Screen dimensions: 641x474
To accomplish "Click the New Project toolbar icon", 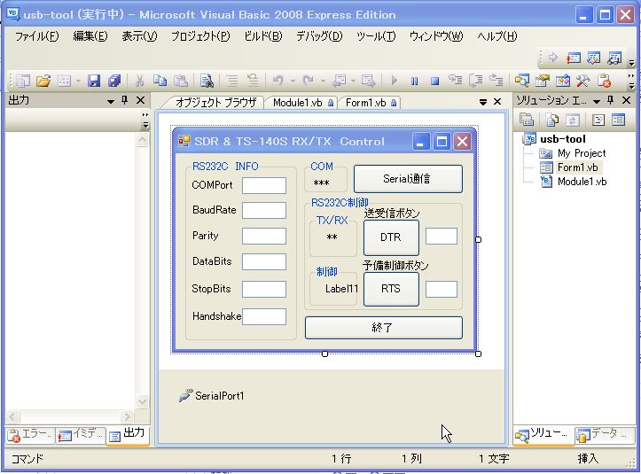I will pyautogui.click(x=22, y=81).
